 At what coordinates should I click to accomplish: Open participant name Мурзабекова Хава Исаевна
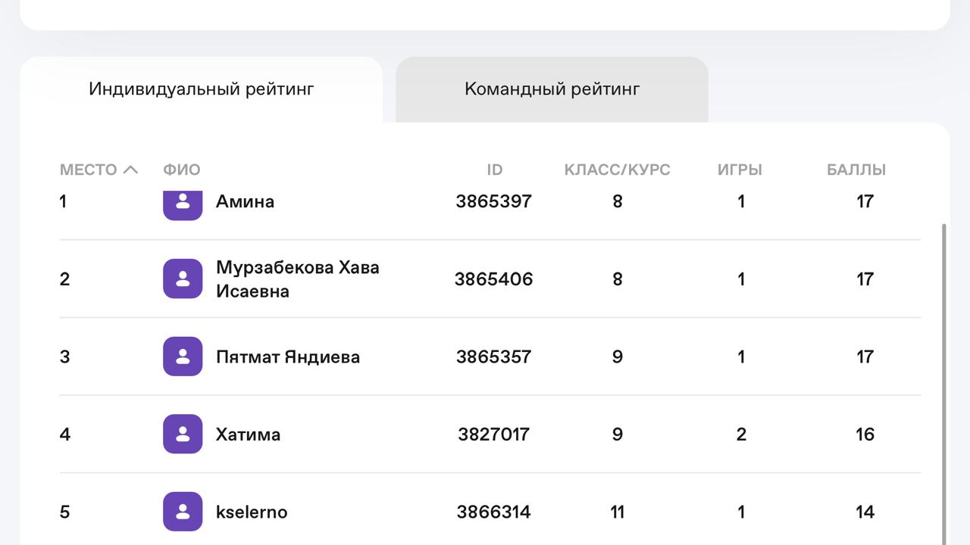(298, 279)
